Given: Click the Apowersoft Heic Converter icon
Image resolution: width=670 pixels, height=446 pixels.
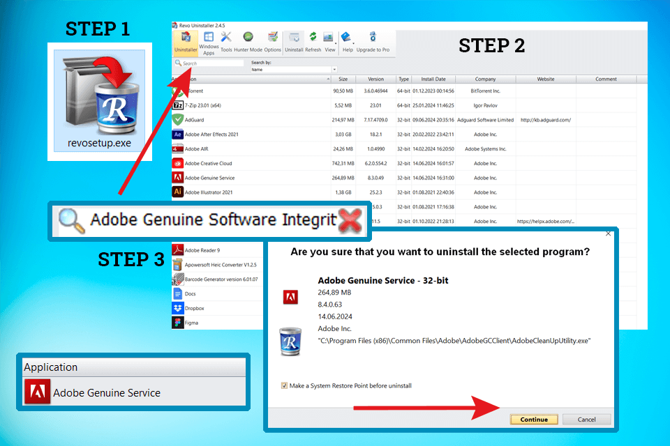Looking at the screenshot, I should 178,265.
